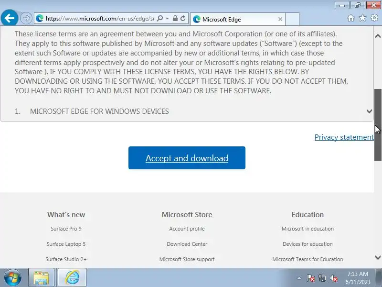The image size is (382, 287).
Task: Open the Devices for education link
Action: pos(308,244)
